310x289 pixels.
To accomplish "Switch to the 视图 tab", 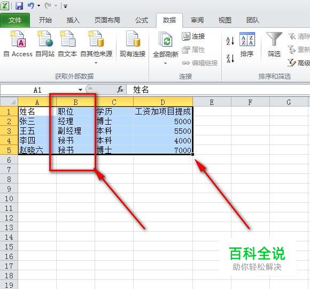I will [x=225, y=20].
